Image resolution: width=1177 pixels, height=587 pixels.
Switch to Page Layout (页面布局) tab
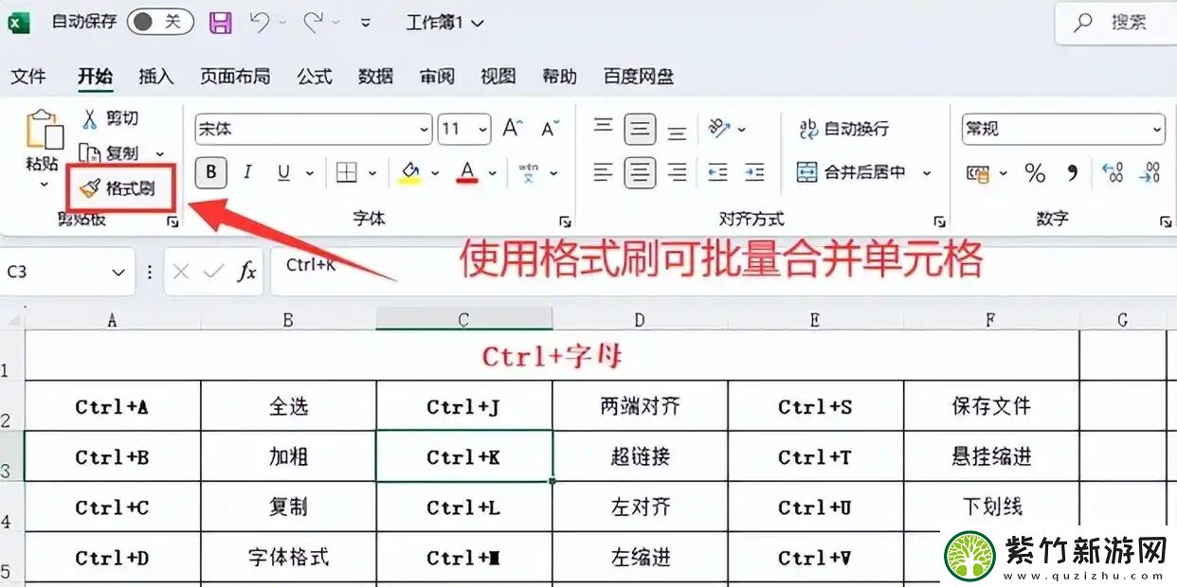click(x=235, y=77)
